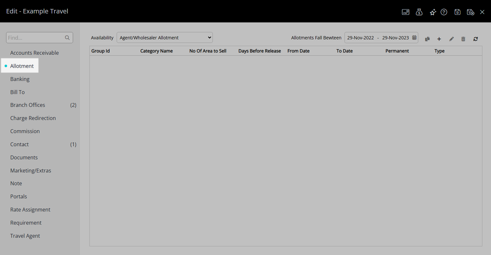Click the Type column header

[439, 51]
